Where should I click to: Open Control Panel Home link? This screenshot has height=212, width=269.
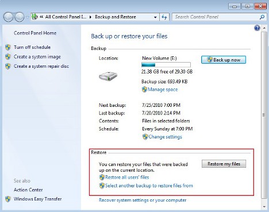tap(35, 33)
